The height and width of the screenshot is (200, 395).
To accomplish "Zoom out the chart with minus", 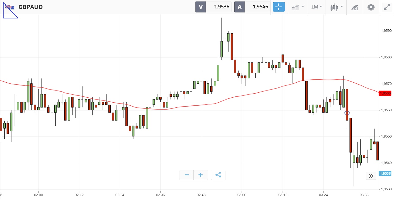I will click(x=187, y=175).
